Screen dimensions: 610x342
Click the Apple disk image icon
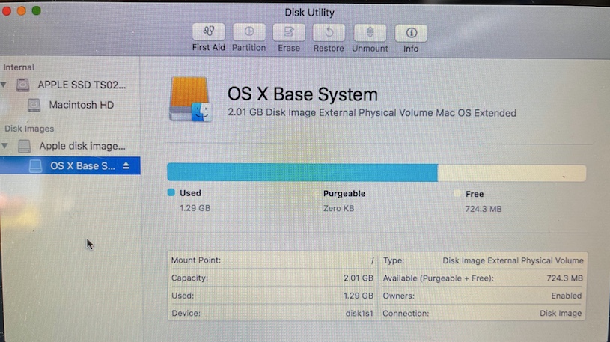(24, 146)
